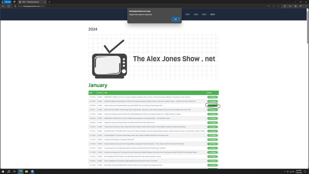Copy magnet for the 1-10-2024 episode

212,127
